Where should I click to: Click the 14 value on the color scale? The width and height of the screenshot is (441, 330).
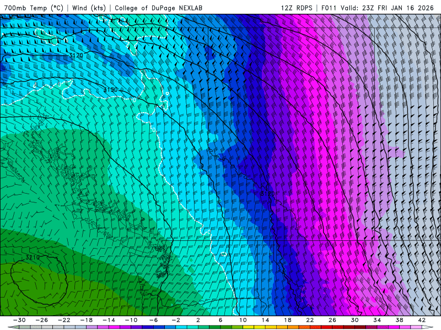(265, 320)
